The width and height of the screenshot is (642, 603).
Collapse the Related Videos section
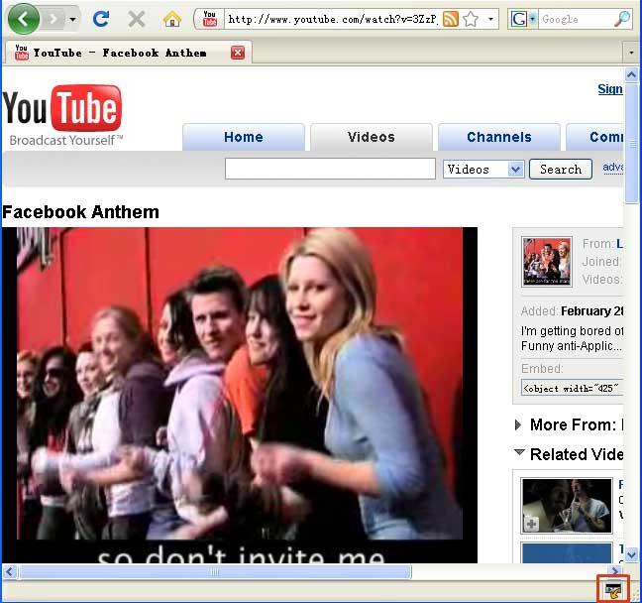(x=519, y=452)
